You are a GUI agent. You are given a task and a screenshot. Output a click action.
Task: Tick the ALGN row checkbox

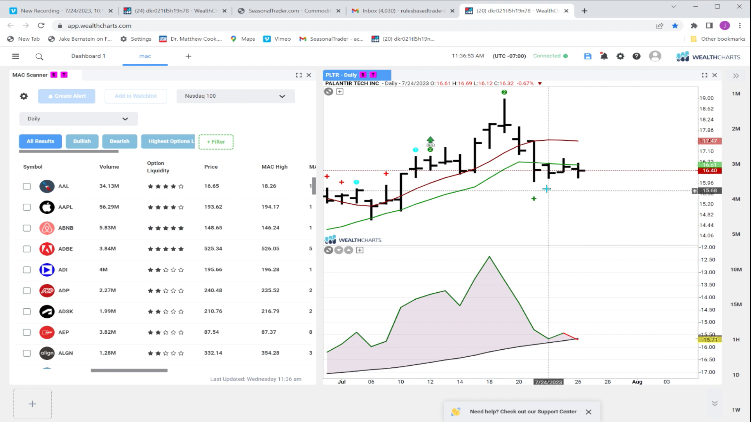click(27, 353)
